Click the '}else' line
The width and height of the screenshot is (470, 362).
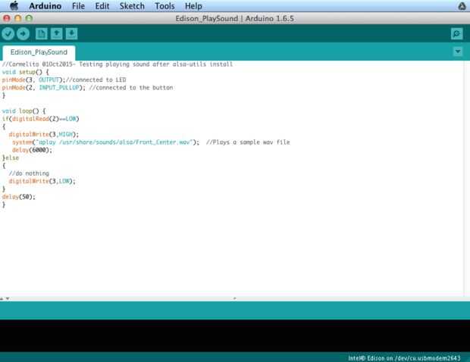point(11,158)
